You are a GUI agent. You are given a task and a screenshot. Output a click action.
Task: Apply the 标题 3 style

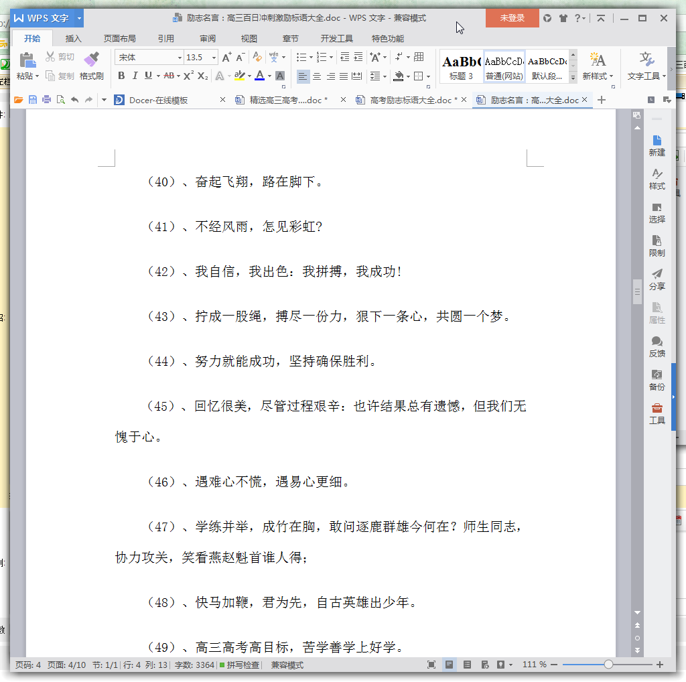[461, 66]
